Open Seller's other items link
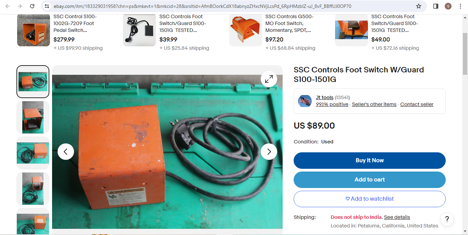468x235 pixels. [374, 104]
